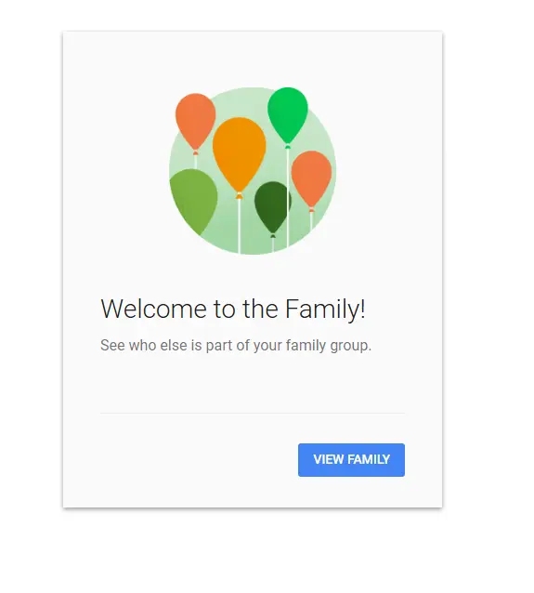Click the VIEW FAMILY button
The width and height of the screenshot is (534, 593).
click(351, 460)
